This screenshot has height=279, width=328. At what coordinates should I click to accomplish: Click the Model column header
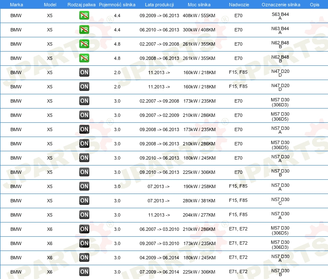50,5
